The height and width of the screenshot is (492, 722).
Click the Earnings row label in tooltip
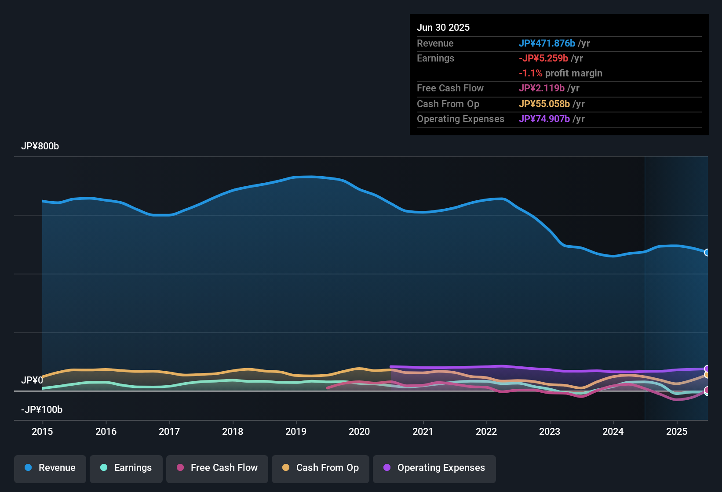point(436,58)
